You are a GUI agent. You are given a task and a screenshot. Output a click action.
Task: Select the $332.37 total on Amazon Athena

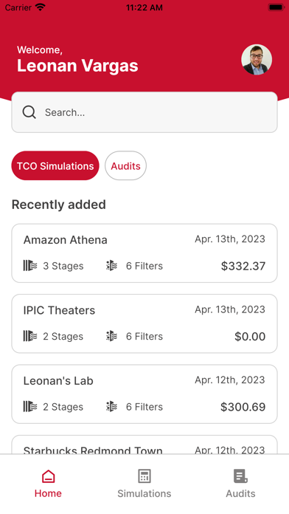(x=243, y=266)
